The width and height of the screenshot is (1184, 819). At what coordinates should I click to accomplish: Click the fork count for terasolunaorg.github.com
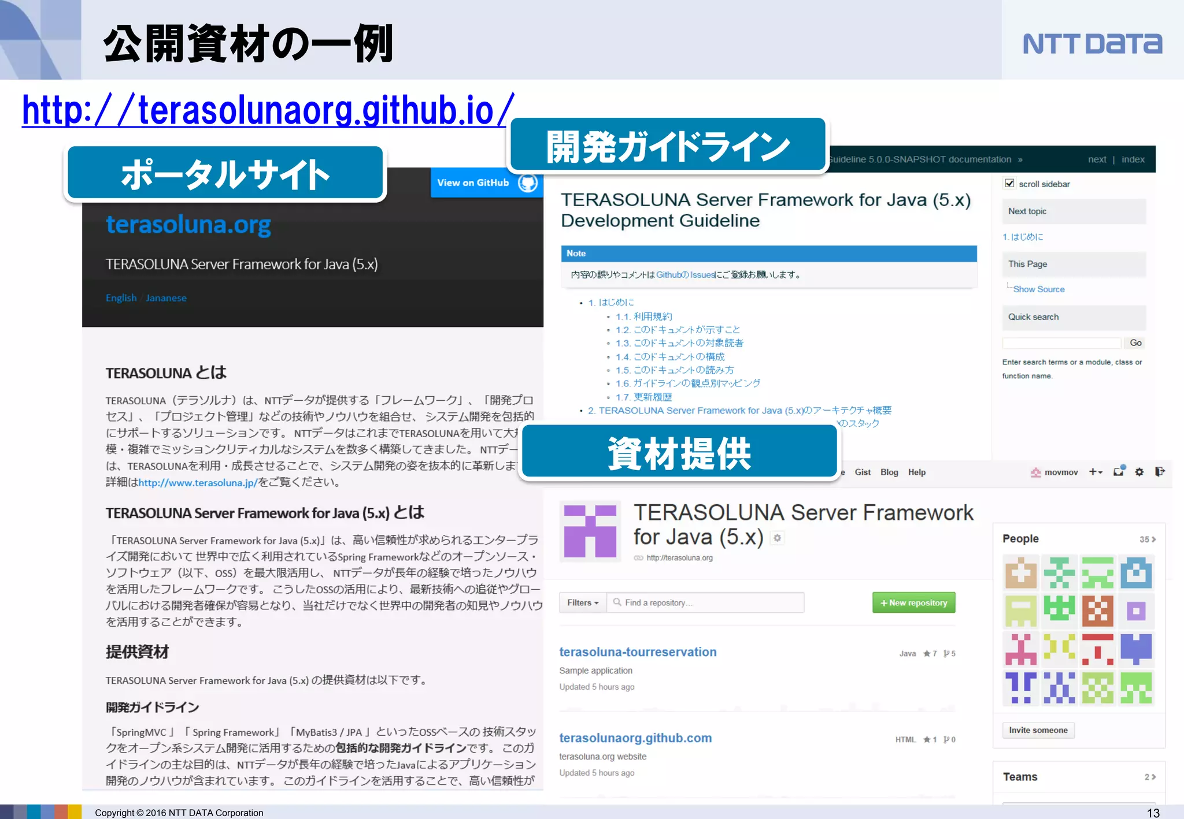(x=950, y=740)
